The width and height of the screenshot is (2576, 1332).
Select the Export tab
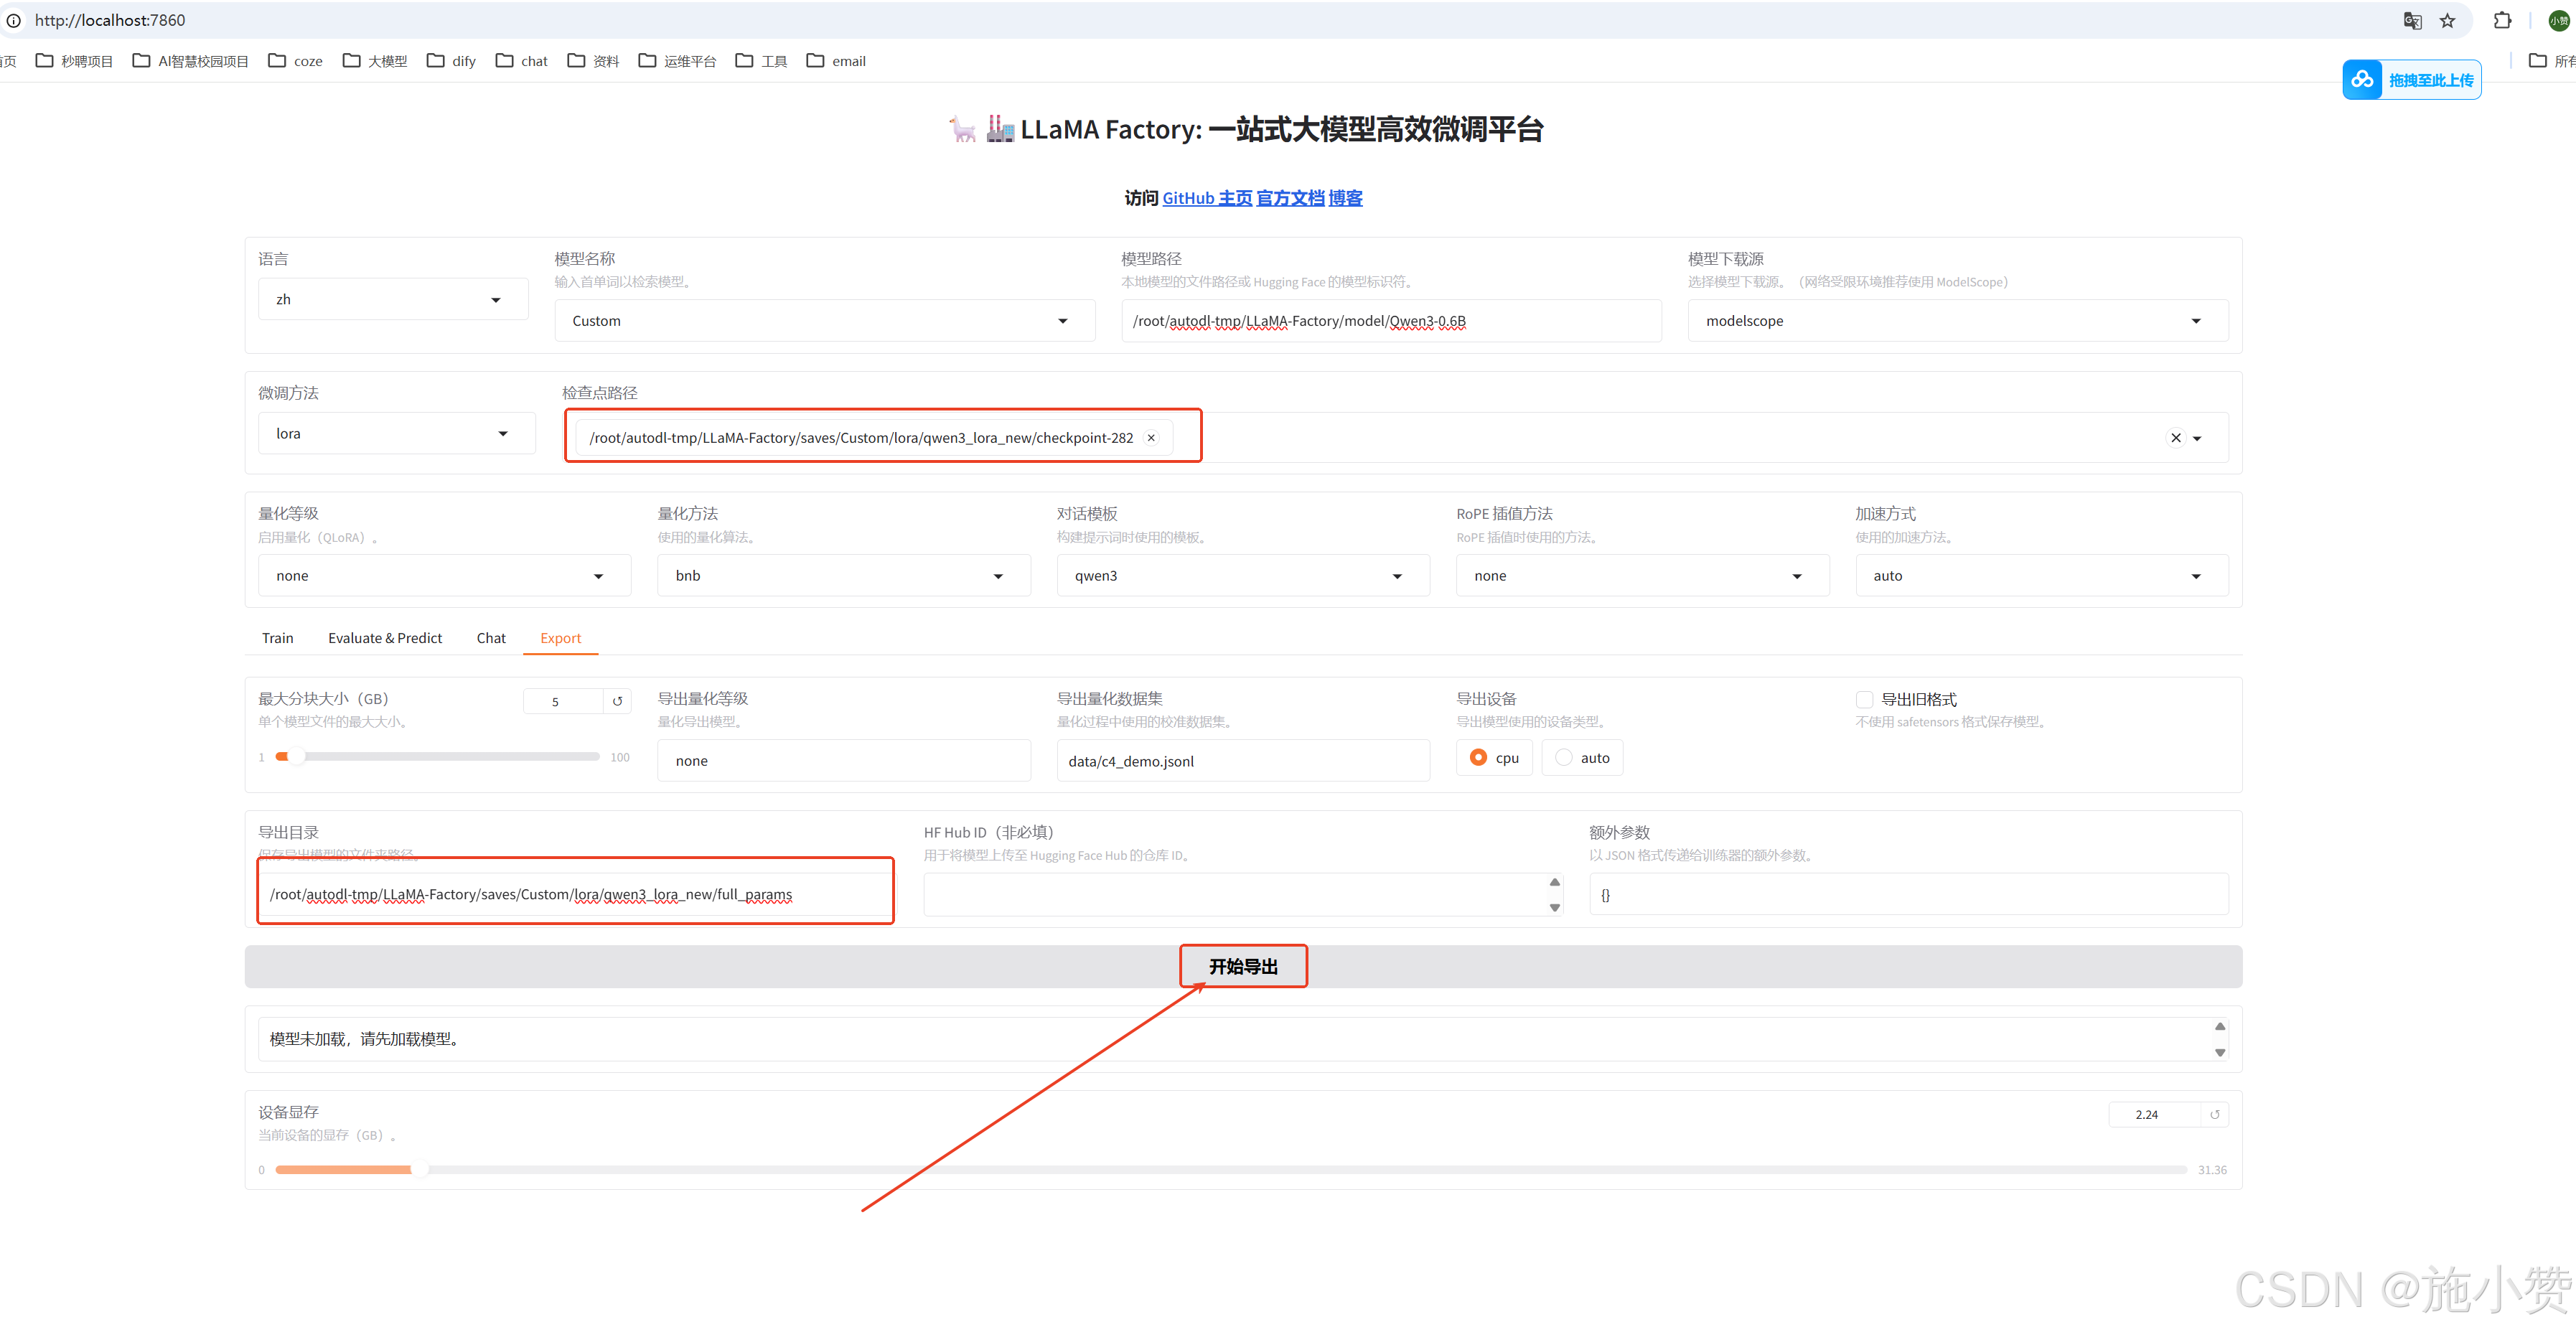560,638
